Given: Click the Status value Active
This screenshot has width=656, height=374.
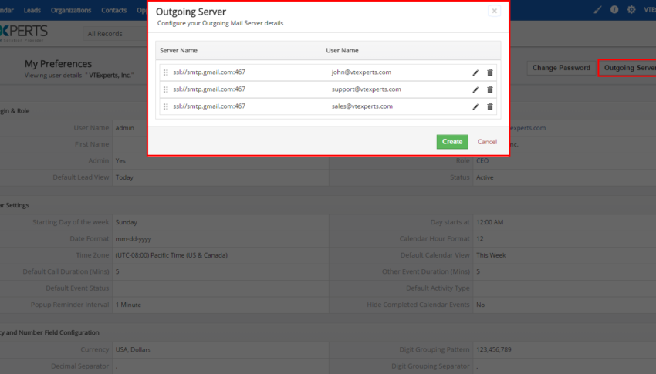Looking at the screenshot, I should pos(485,177).
